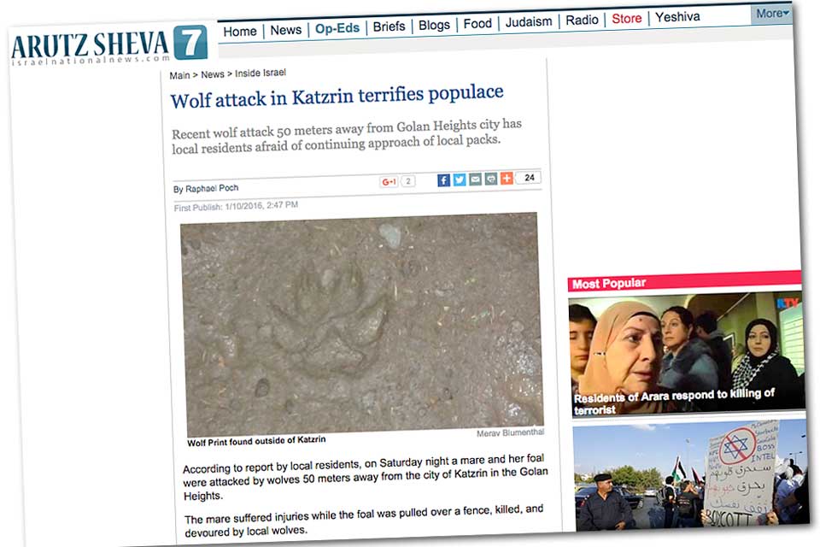
Task: Click the wolf print photo
Action: [362, 323]
